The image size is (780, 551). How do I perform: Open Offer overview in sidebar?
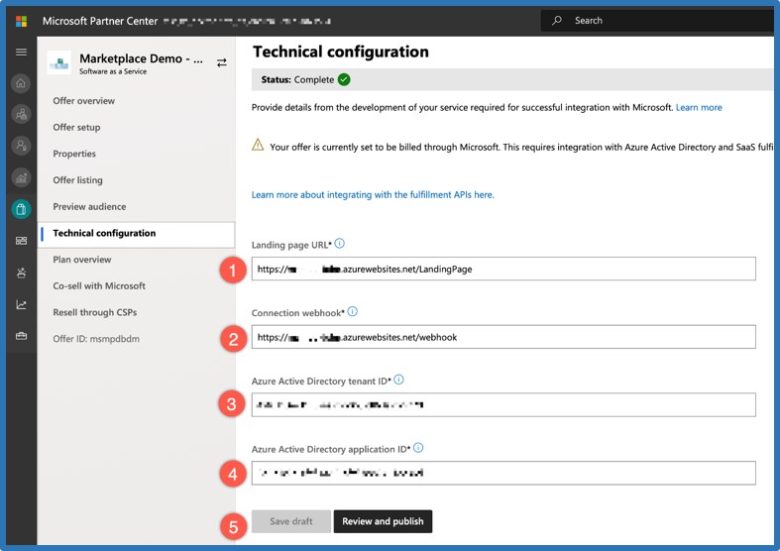(83, 101)
